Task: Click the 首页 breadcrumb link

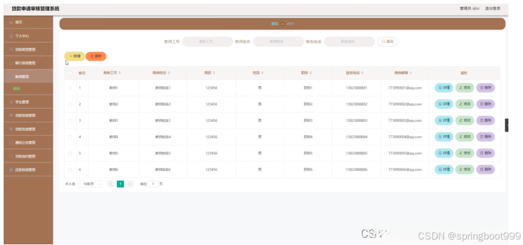Action: [274, 24]
